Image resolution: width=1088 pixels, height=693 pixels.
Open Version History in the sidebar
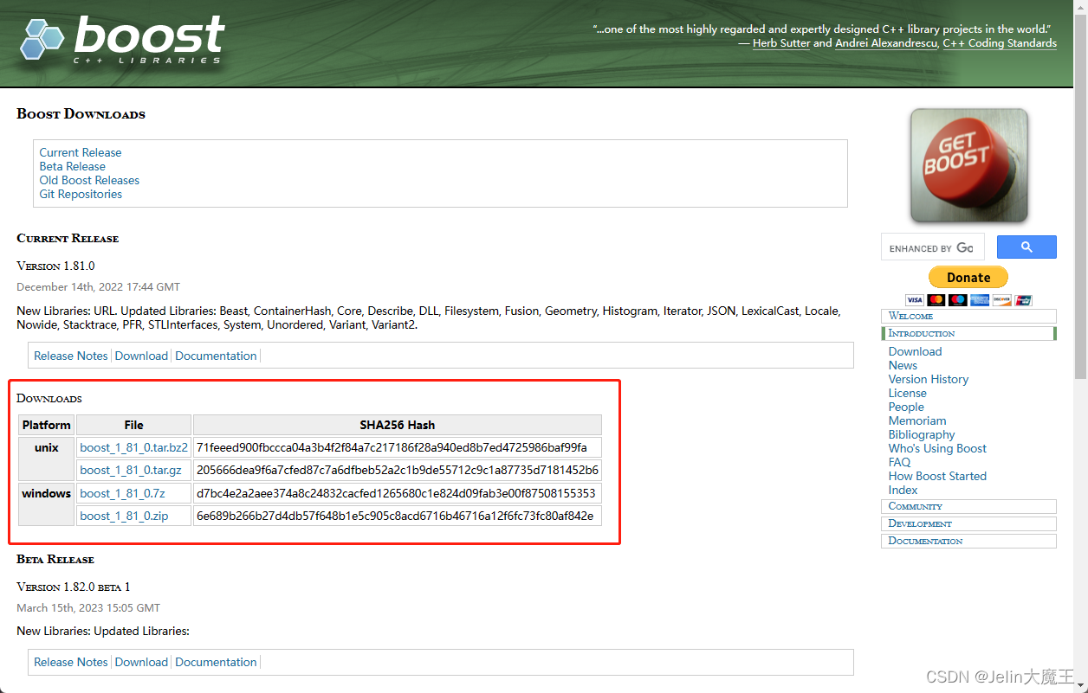pyautogui.click(x=929, y=379)
